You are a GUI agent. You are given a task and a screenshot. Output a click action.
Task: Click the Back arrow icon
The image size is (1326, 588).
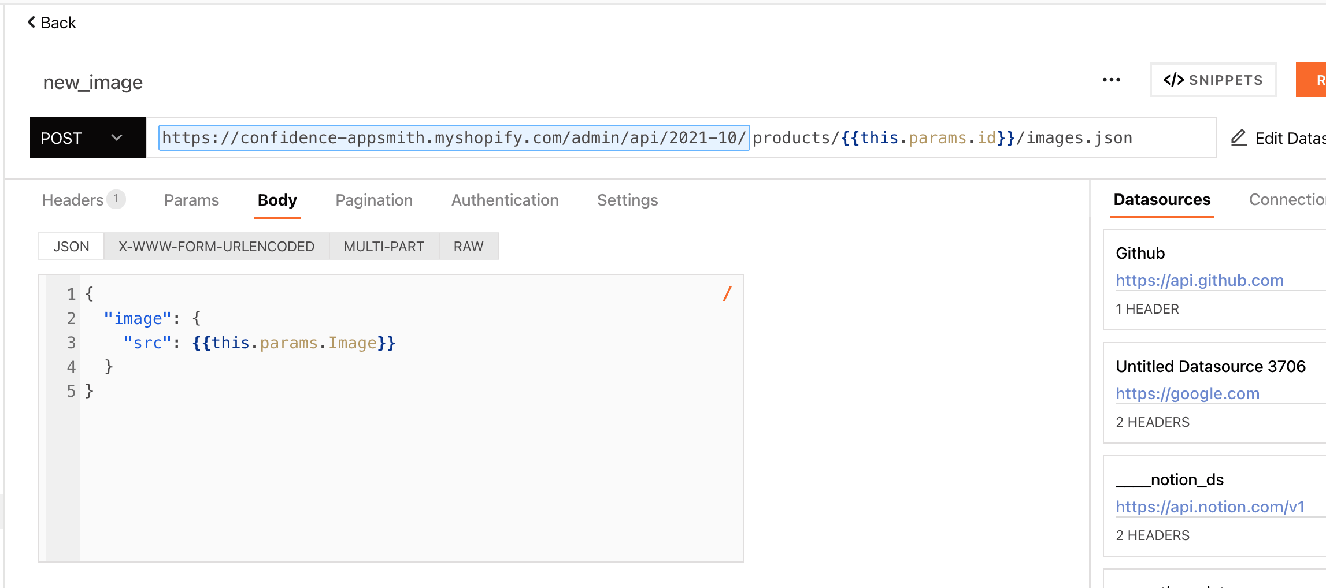coord(31,23)
